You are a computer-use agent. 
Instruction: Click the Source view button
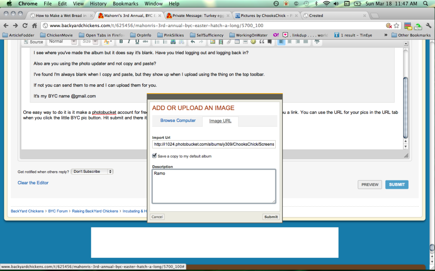34,42
